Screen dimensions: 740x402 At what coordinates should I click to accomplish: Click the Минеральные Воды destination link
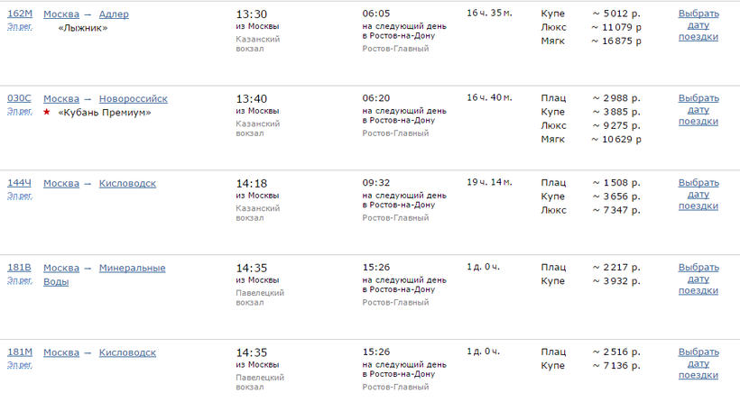coord(132,268)
